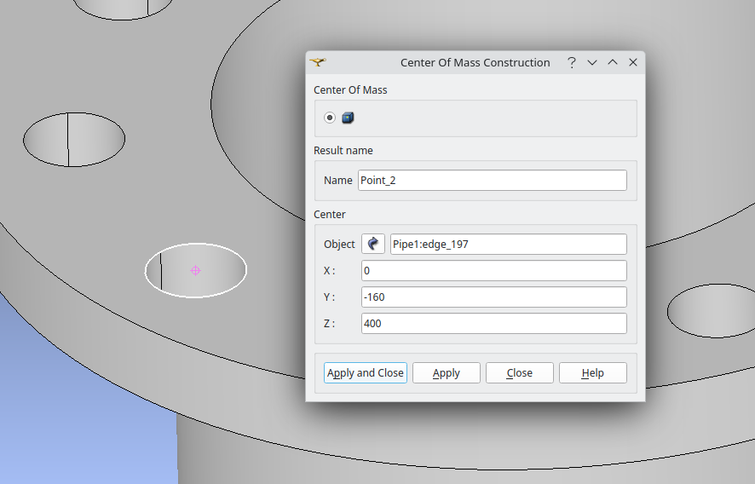Click the question mark title bar button
Viewport: 755px width, 484px height.
click(x=572, y=62)
